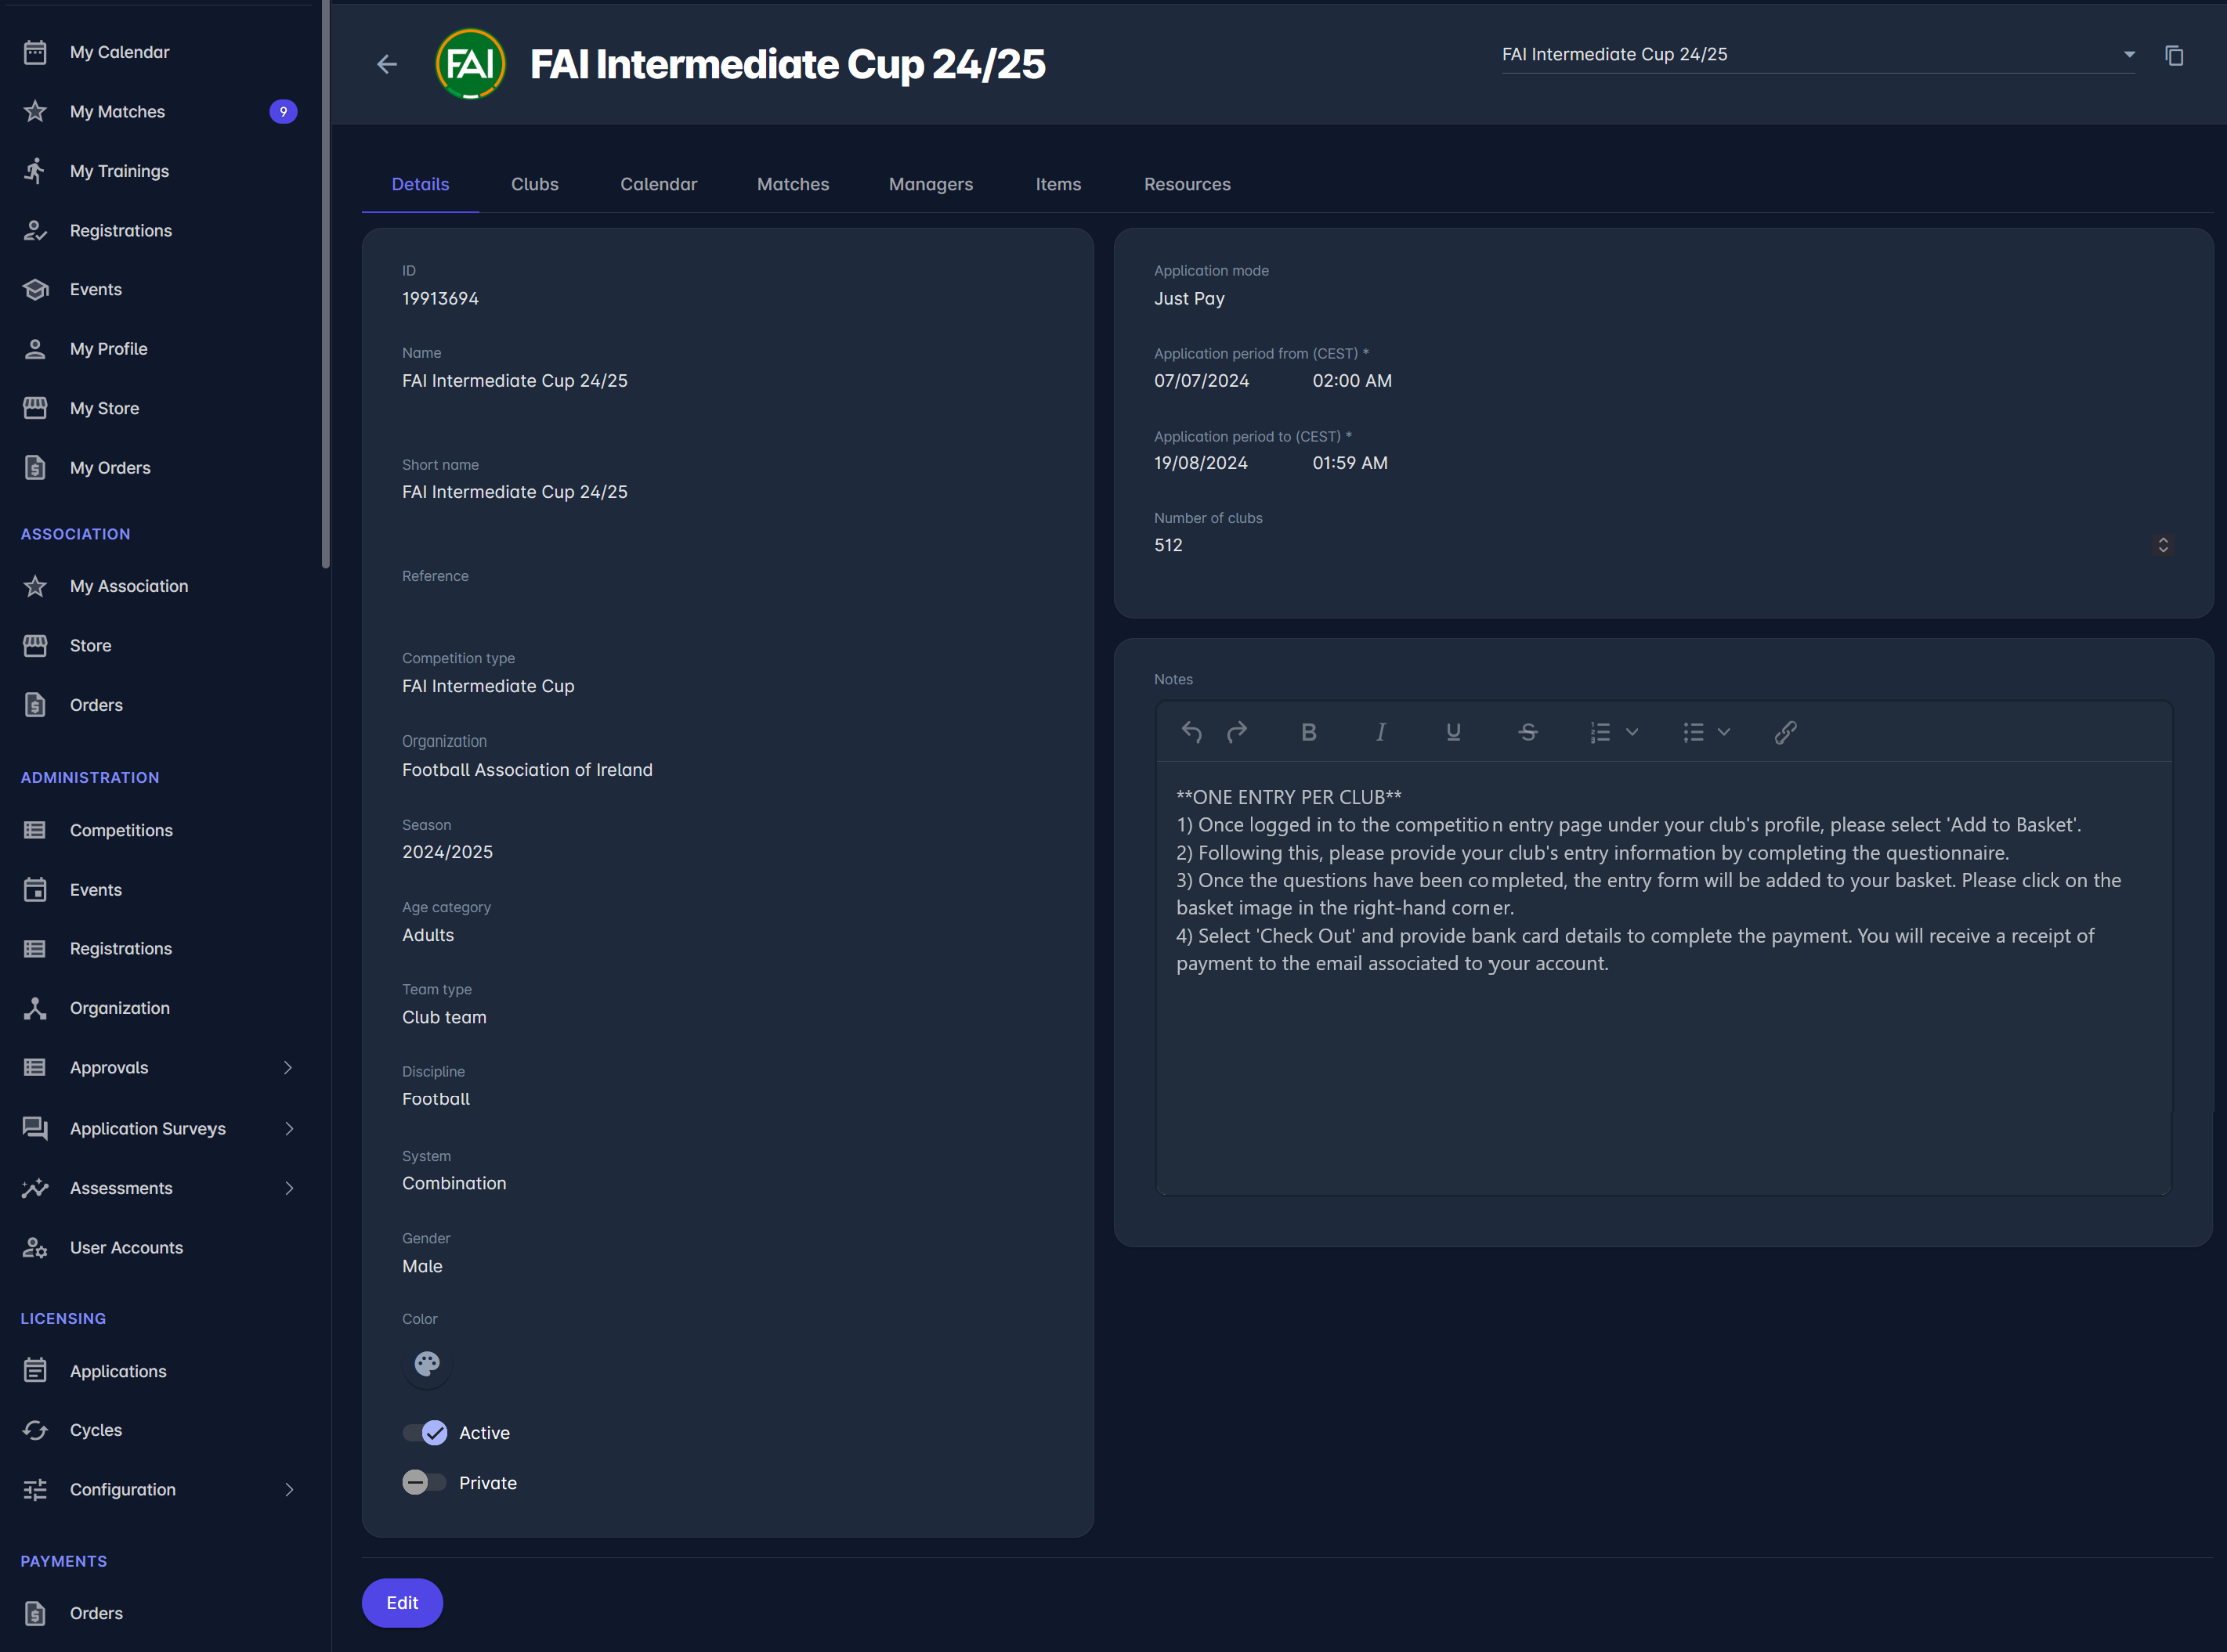2227x1652 pixels.
Task: Open the competition selector dropdown
Action: [x=1818, y=55]
